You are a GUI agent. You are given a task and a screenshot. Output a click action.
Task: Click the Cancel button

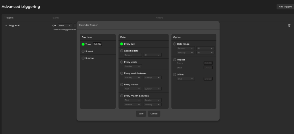click(x=154, y=114)
